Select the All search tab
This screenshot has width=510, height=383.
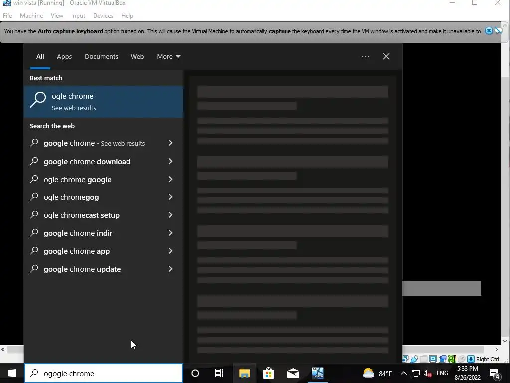tap(40, 57)
